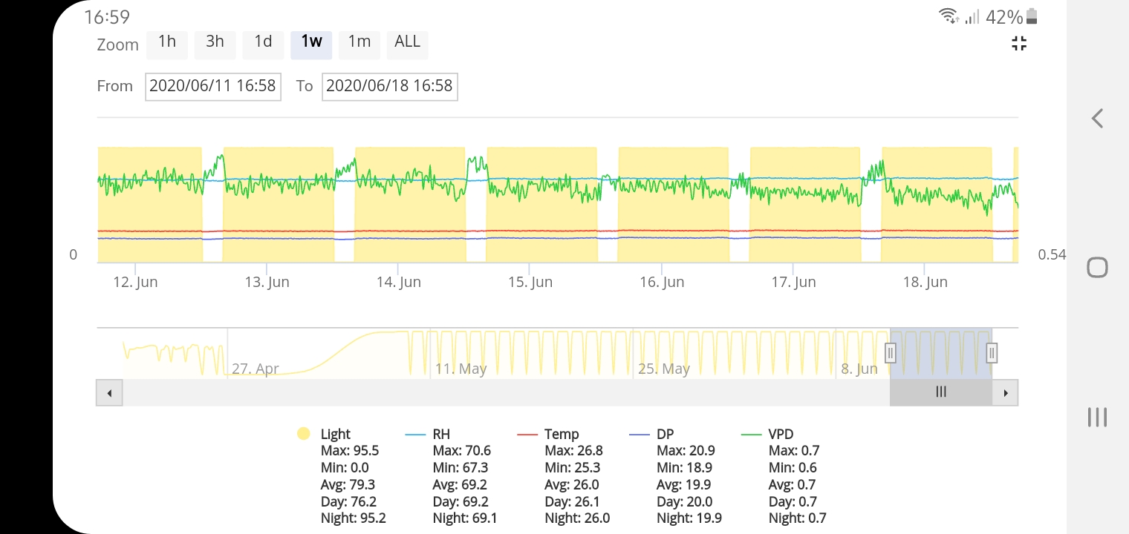
Task: Click the 18. Jun axis label
Action: (925, 283)
